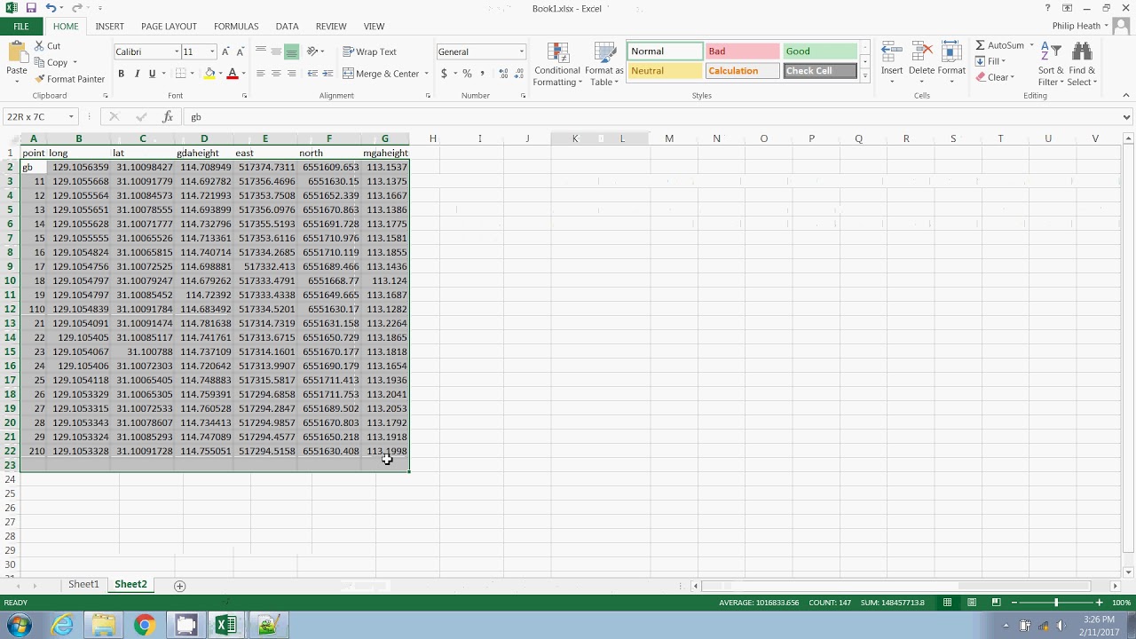Click the Copy icon

pyautogui.click(x=40, y=63)
